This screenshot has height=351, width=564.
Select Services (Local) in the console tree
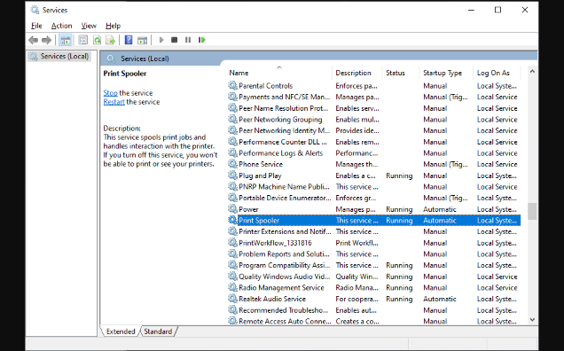pyautogui.click(x=59, y=57)
